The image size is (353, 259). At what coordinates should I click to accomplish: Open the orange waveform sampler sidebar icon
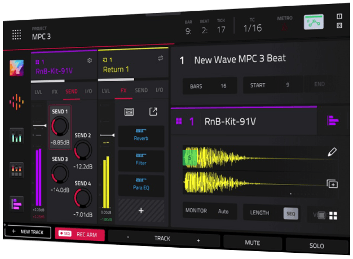[16, 102]
